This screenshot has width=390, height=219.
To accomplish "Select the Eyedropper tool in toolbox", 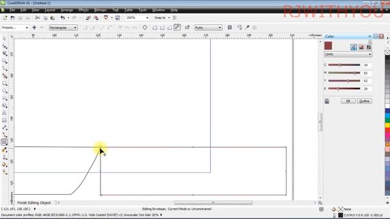I will (x=4, y=150).
